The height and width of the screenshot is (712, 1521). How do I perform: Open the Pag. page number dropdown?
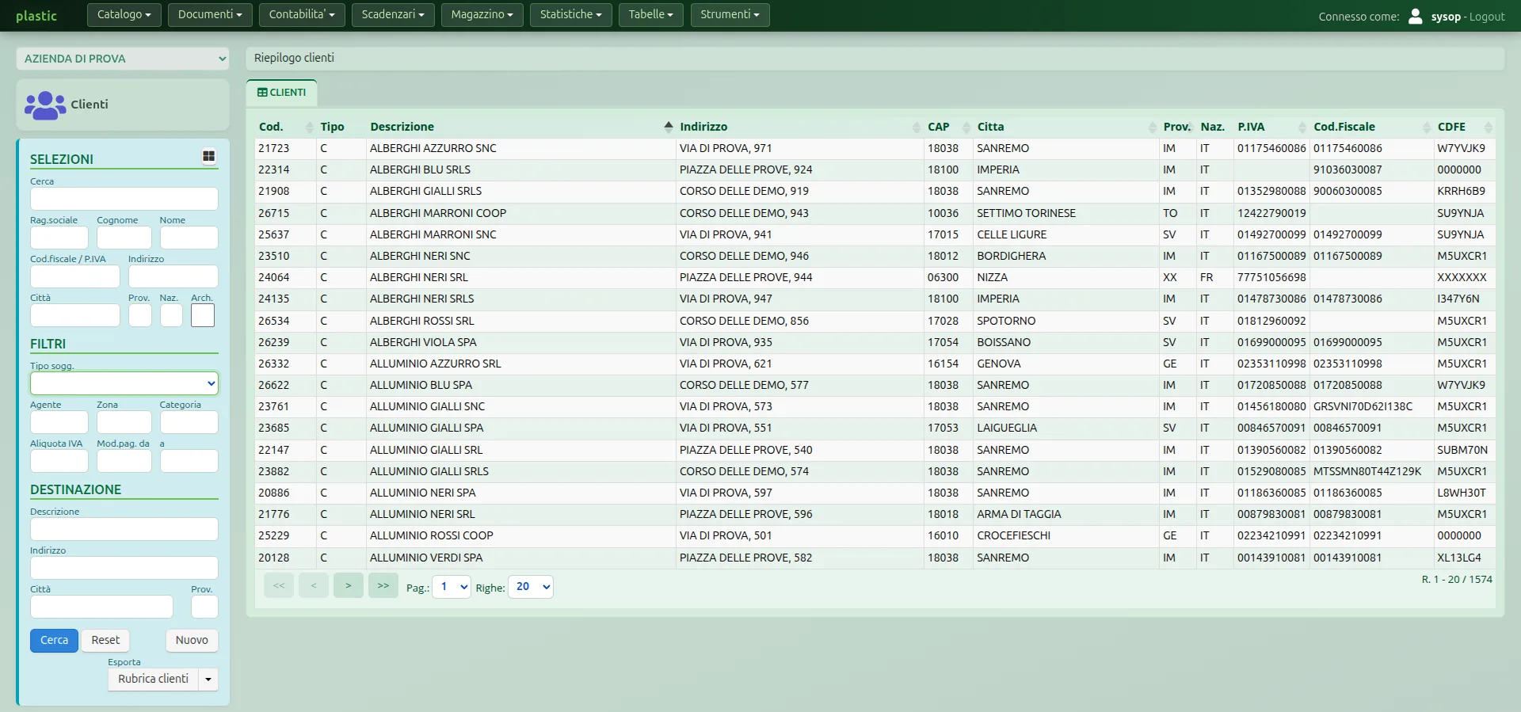452,587
